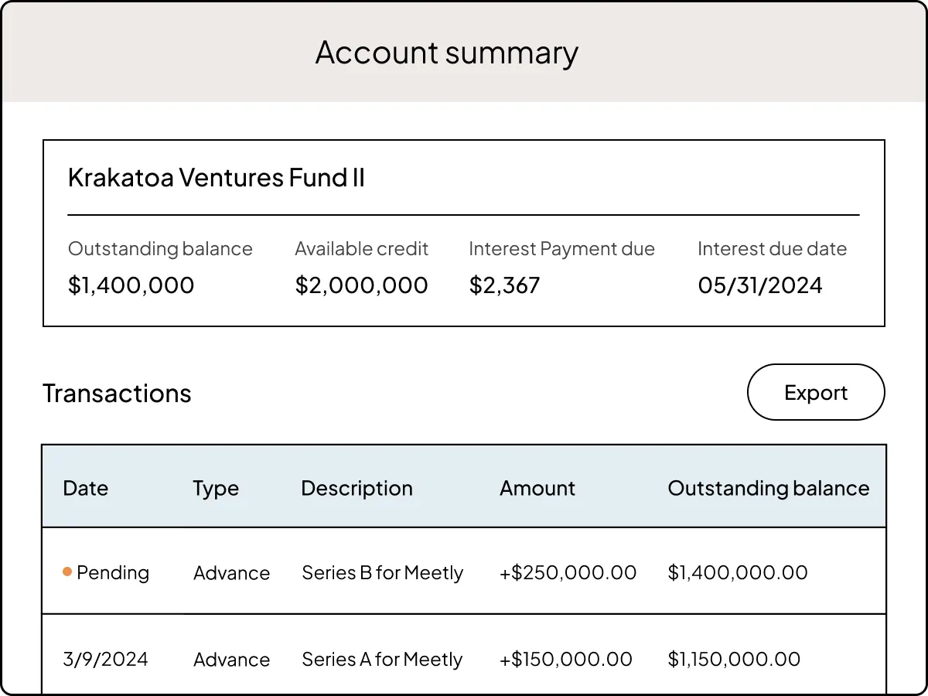Image resolution: width=928 pixels, height=696 pixels.
Task: Click the Export button
Action: 815,392
